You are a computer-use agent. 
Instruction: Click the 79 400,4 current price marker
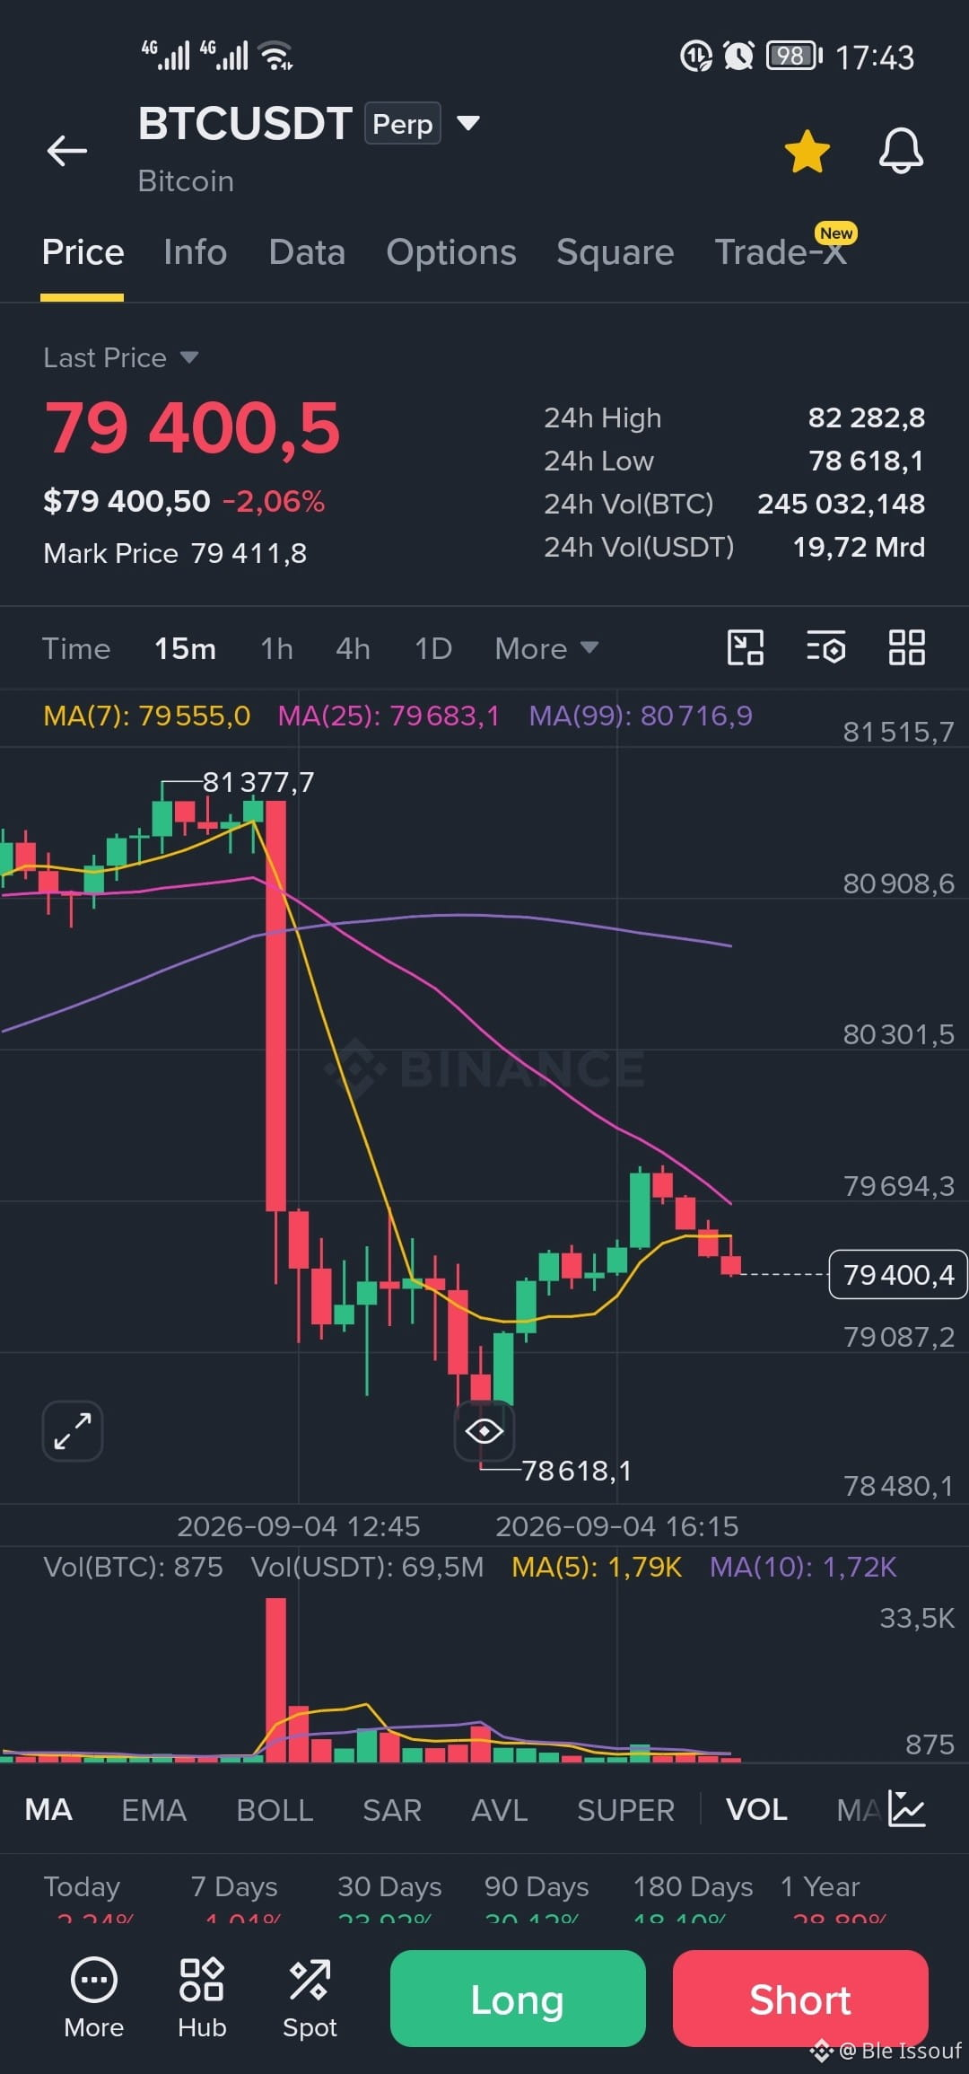coord(898,1274)
